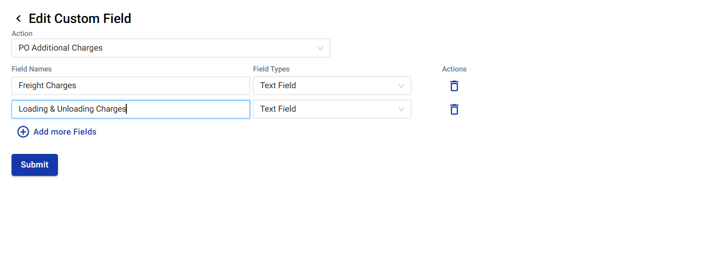This screenshot has height=264, width=725.
Task: Click the 'Edit Custom Field' page heading
Action: click(x=80, y=19)
